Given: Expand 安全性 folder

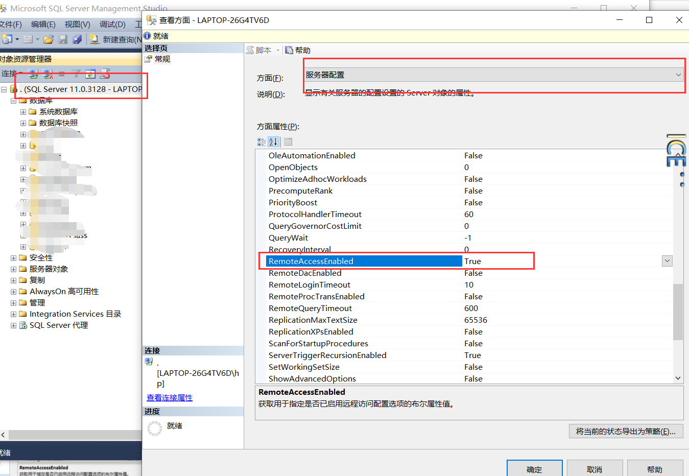Looking at the screenshot, I should point(14,258).
